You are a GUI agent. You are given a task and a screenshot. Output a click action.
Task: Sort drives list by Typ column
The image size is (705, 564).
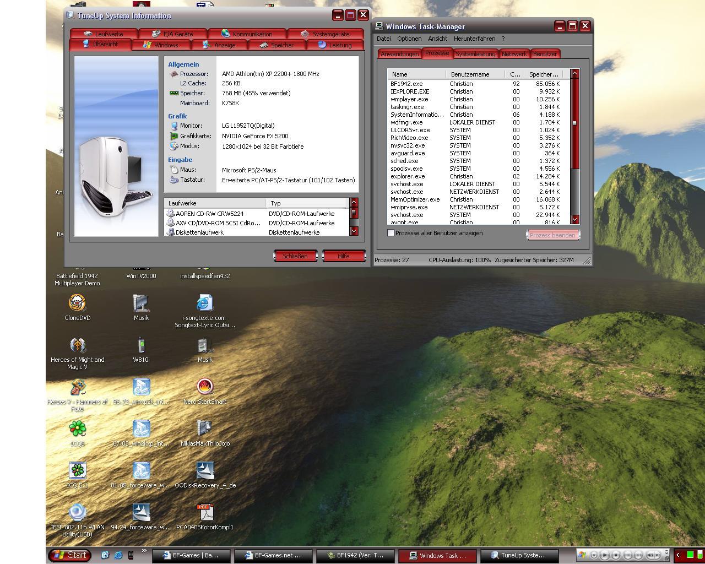(307, 203)
